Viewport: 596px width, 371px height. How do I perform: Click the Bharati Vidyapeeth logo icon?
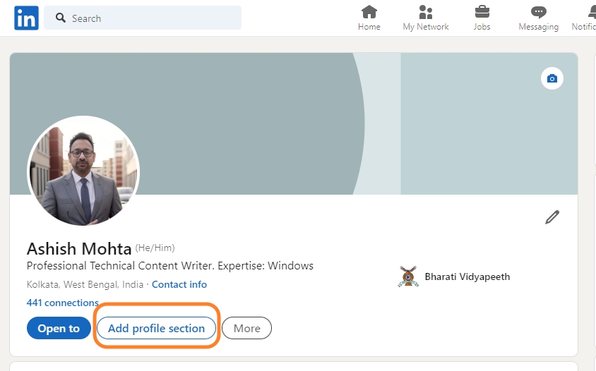point(408,276)
